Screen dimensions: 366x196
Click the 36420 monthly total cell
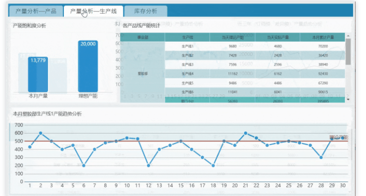tap(323, 55)
